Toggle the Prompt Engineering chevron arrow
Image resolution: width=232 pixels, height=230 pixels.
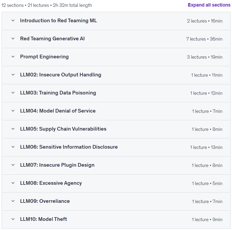pos(13,57)
